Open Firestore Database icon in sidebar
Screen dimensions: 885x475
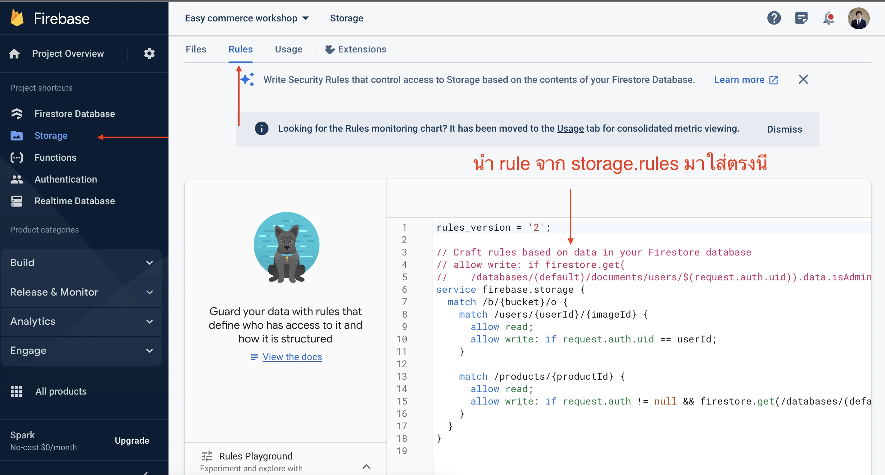click(x=16, y=114)
